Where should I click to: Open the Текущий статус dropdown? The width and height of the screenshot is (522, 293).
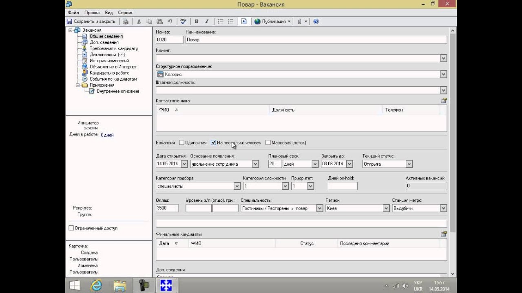409,164
